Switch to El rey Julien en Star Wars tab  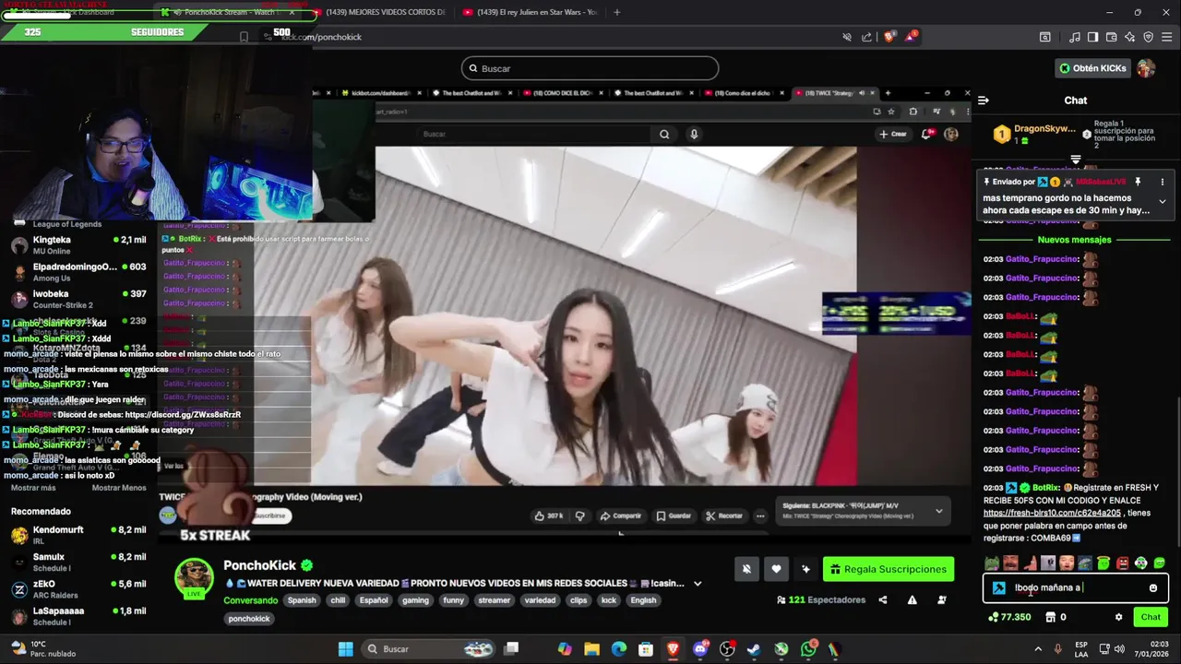point(531,12)
